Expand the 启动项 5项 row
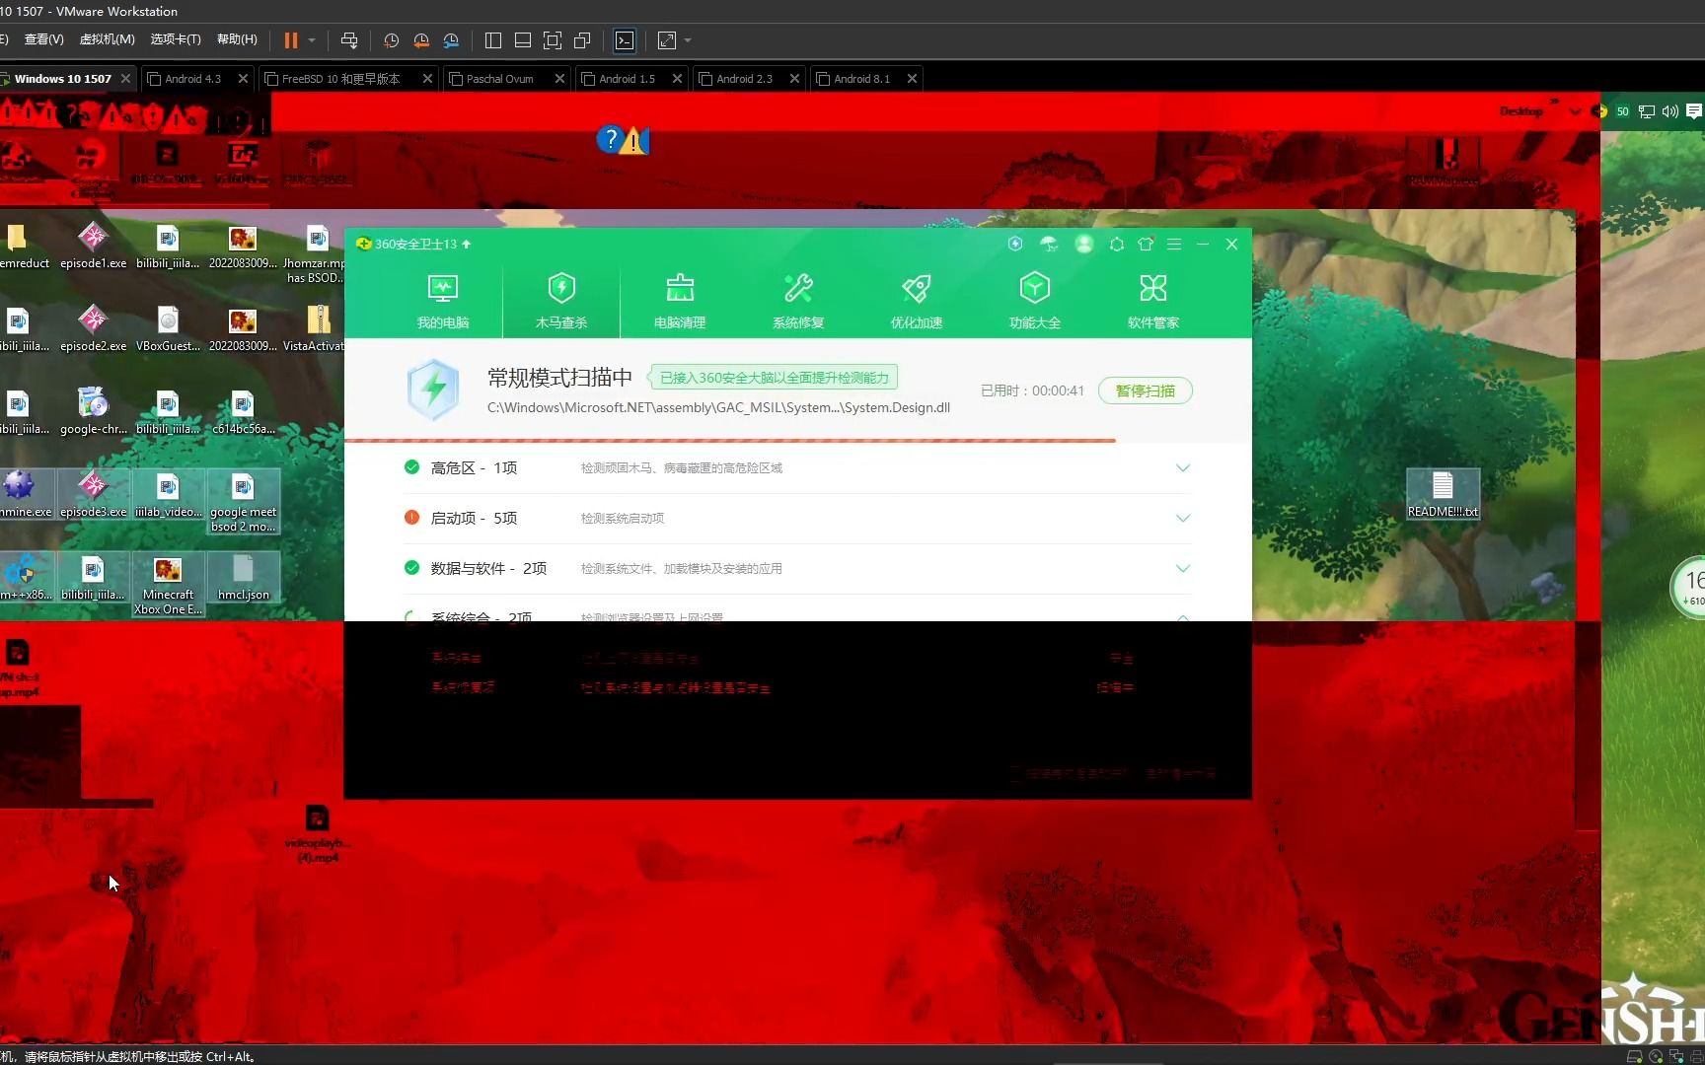 pos(1183,518)
